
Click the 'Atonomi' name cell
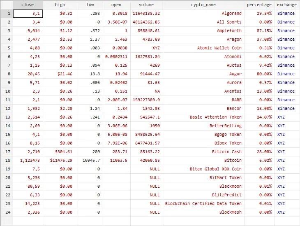204,56
